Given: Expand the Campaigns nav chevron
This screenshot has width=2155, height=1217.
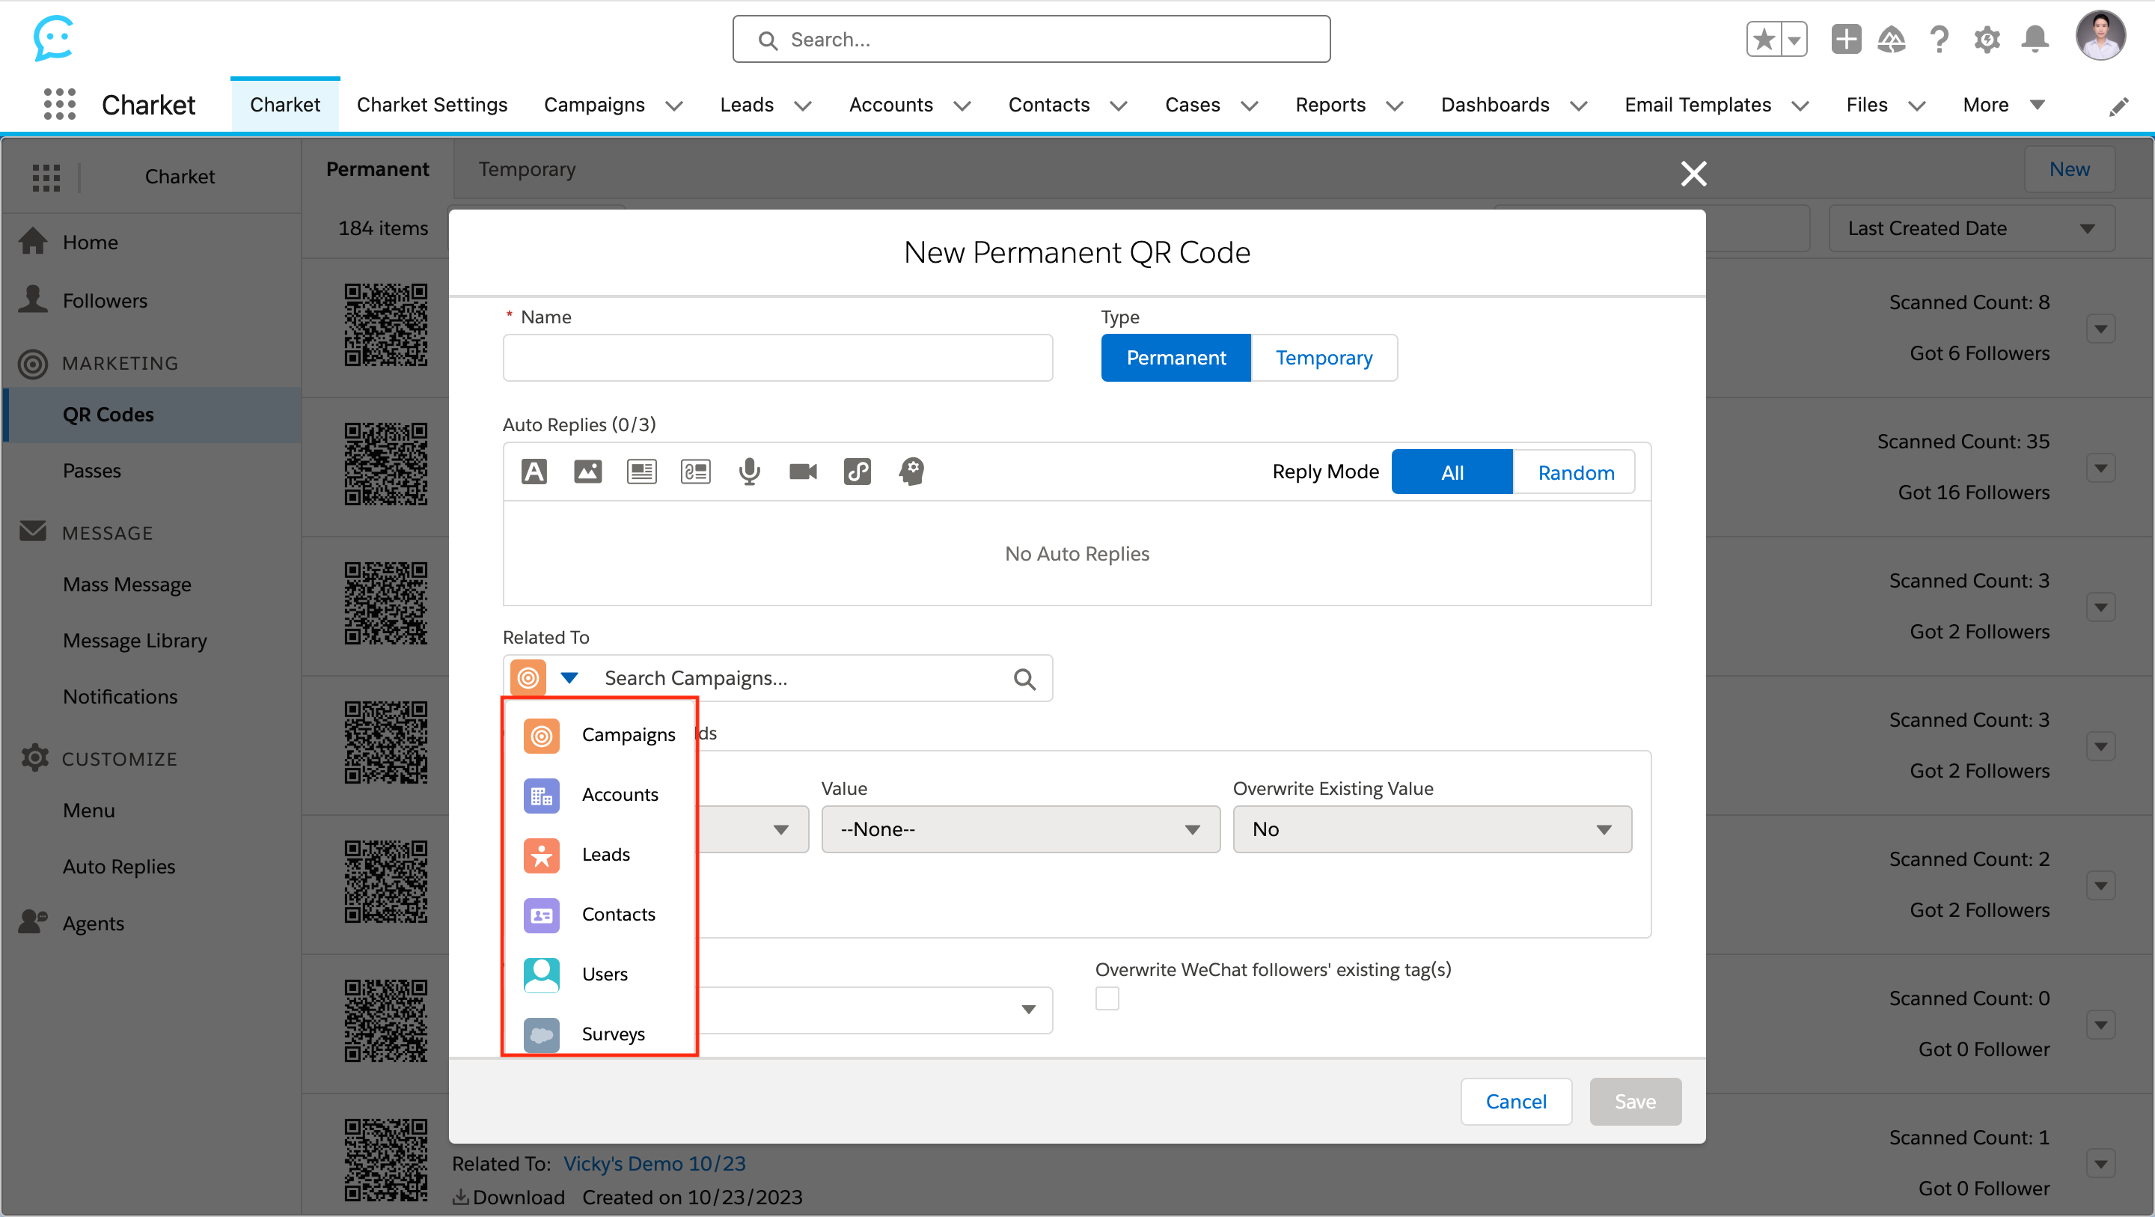Looking at the screenshot, I should point(674,106).
